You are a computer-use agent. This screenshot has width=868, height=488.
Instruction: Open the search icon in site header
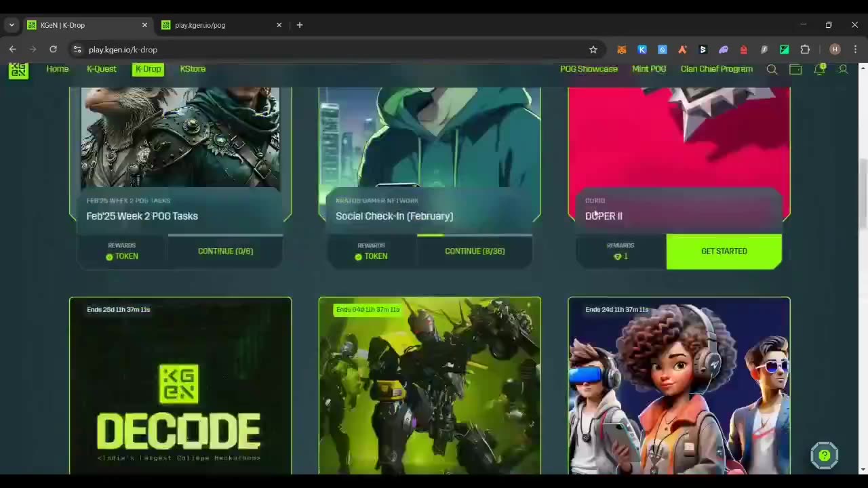point(772,69)
